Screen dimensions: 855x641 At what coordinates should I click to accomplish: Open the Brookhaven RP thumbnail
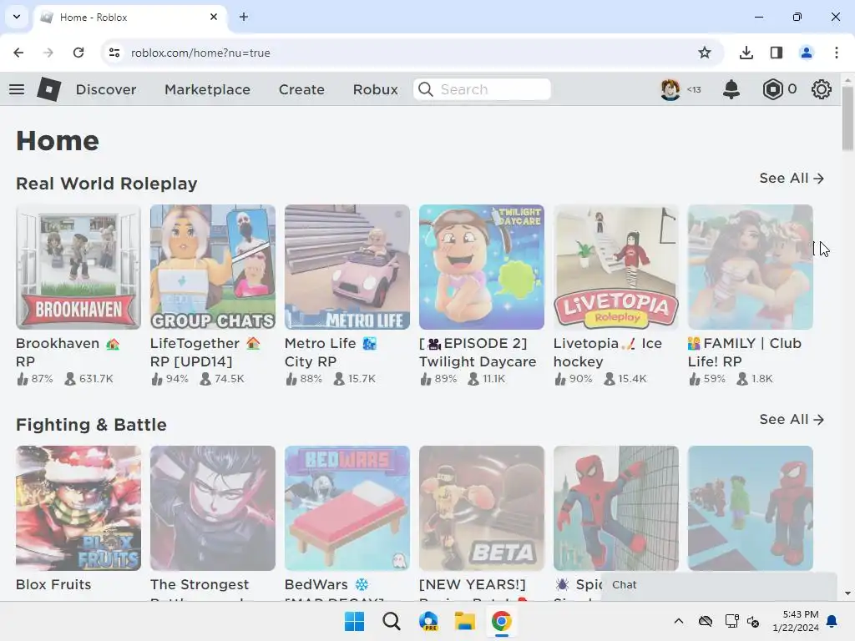(78, 267)
